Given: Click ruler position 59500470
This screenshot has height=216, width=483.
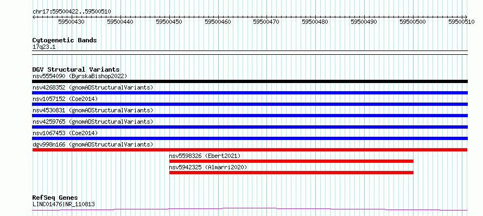Looking at the screenshot, I should pyautogui.click(x=266, y=22).
